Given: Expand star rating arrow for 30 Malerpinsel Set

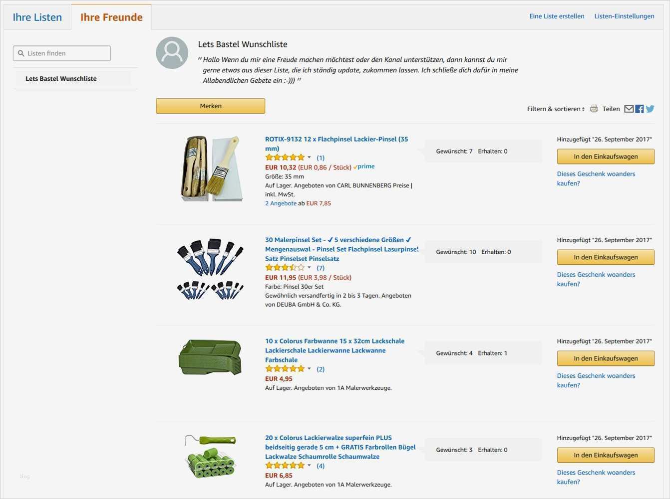Looking at the screenshot, I should [309, 268].
